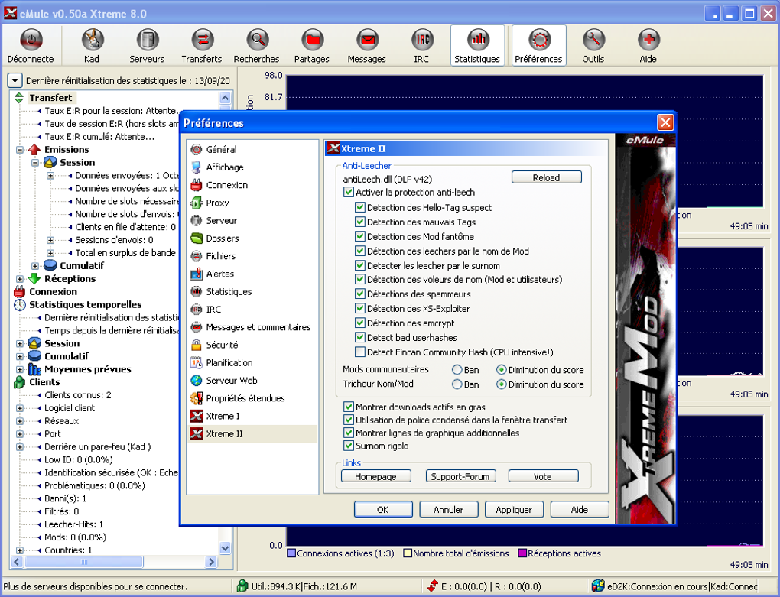Click the Vote button
The width and height of the screenshot is (780, 597).
(543, 476)
